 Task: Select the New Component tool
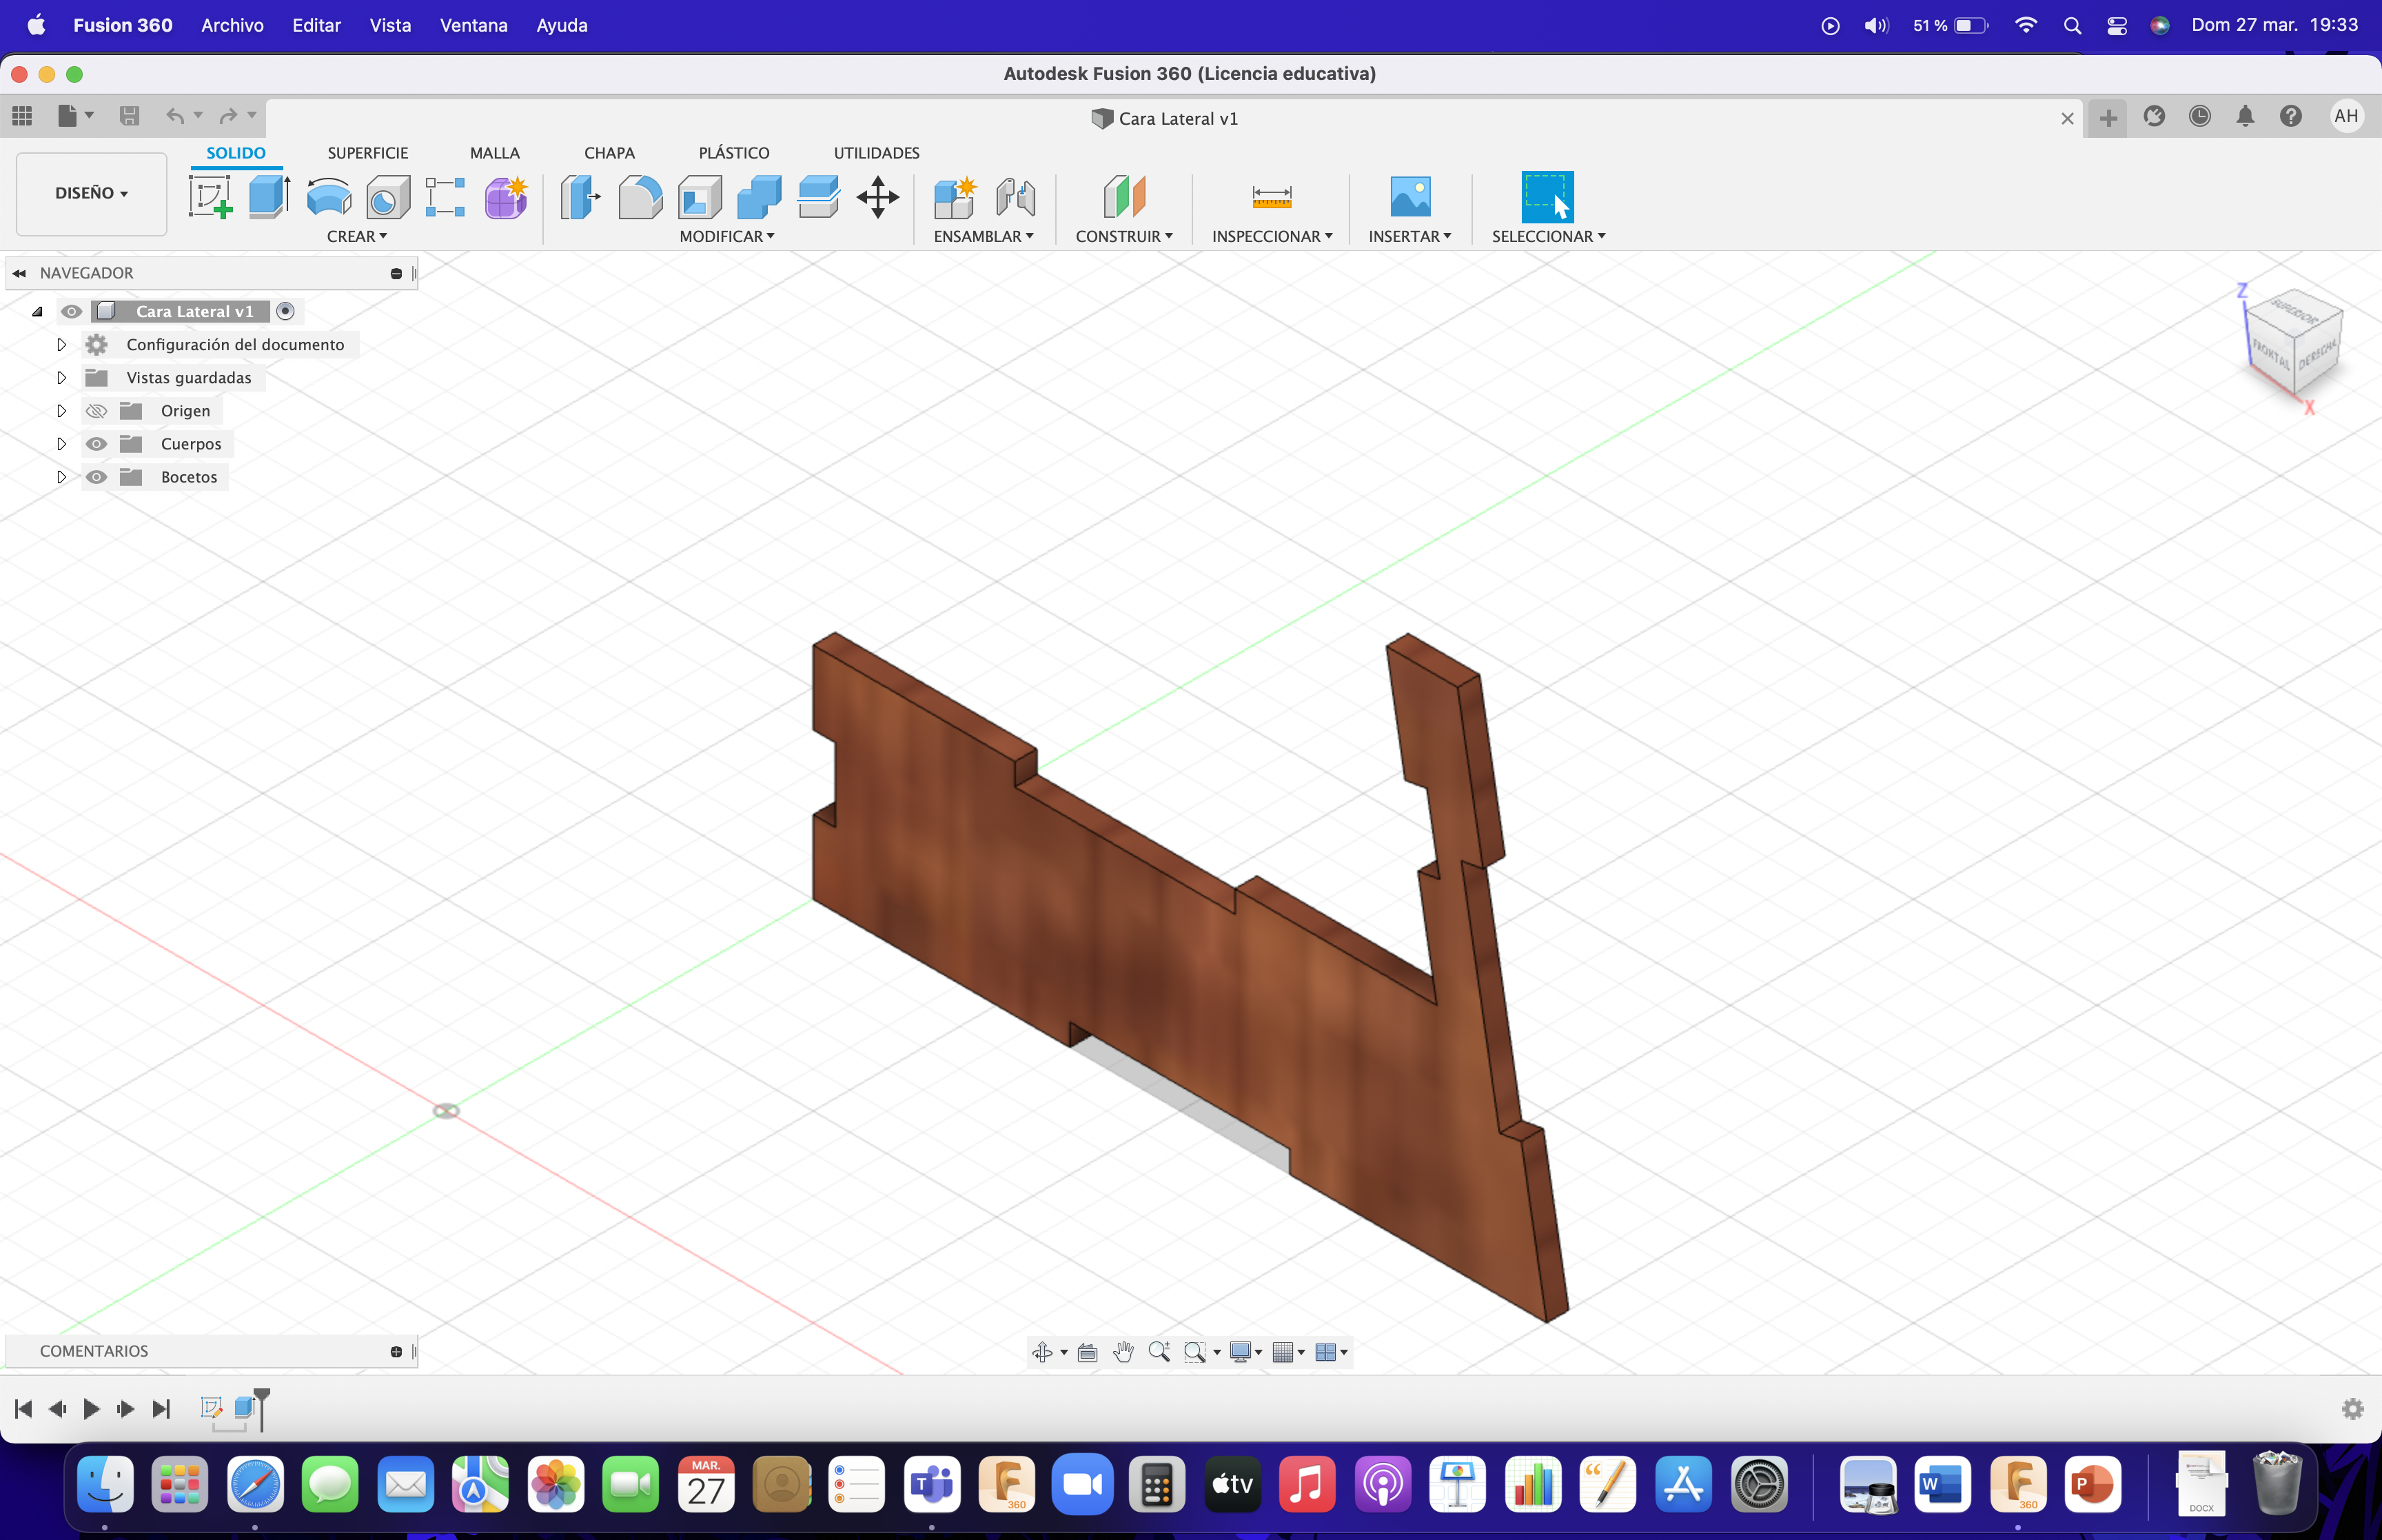955,196
